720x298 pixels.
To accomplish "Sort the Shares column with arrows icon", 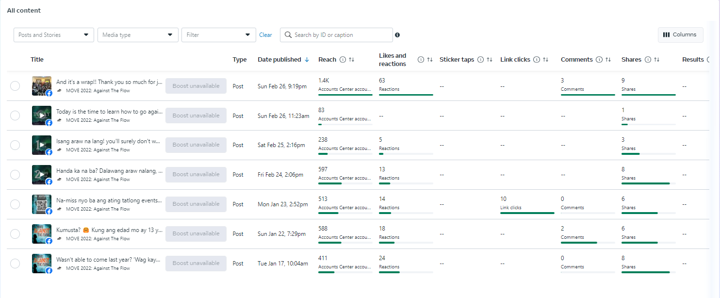I will [x=656, y=60].
